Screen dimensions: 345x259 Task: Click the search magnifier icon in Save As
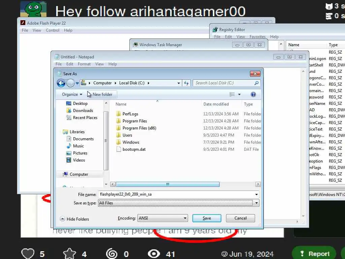click(x=256, y=83)
